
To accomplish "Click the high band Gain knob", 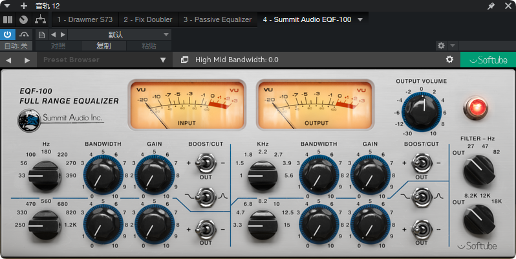I will click(371, 225).
